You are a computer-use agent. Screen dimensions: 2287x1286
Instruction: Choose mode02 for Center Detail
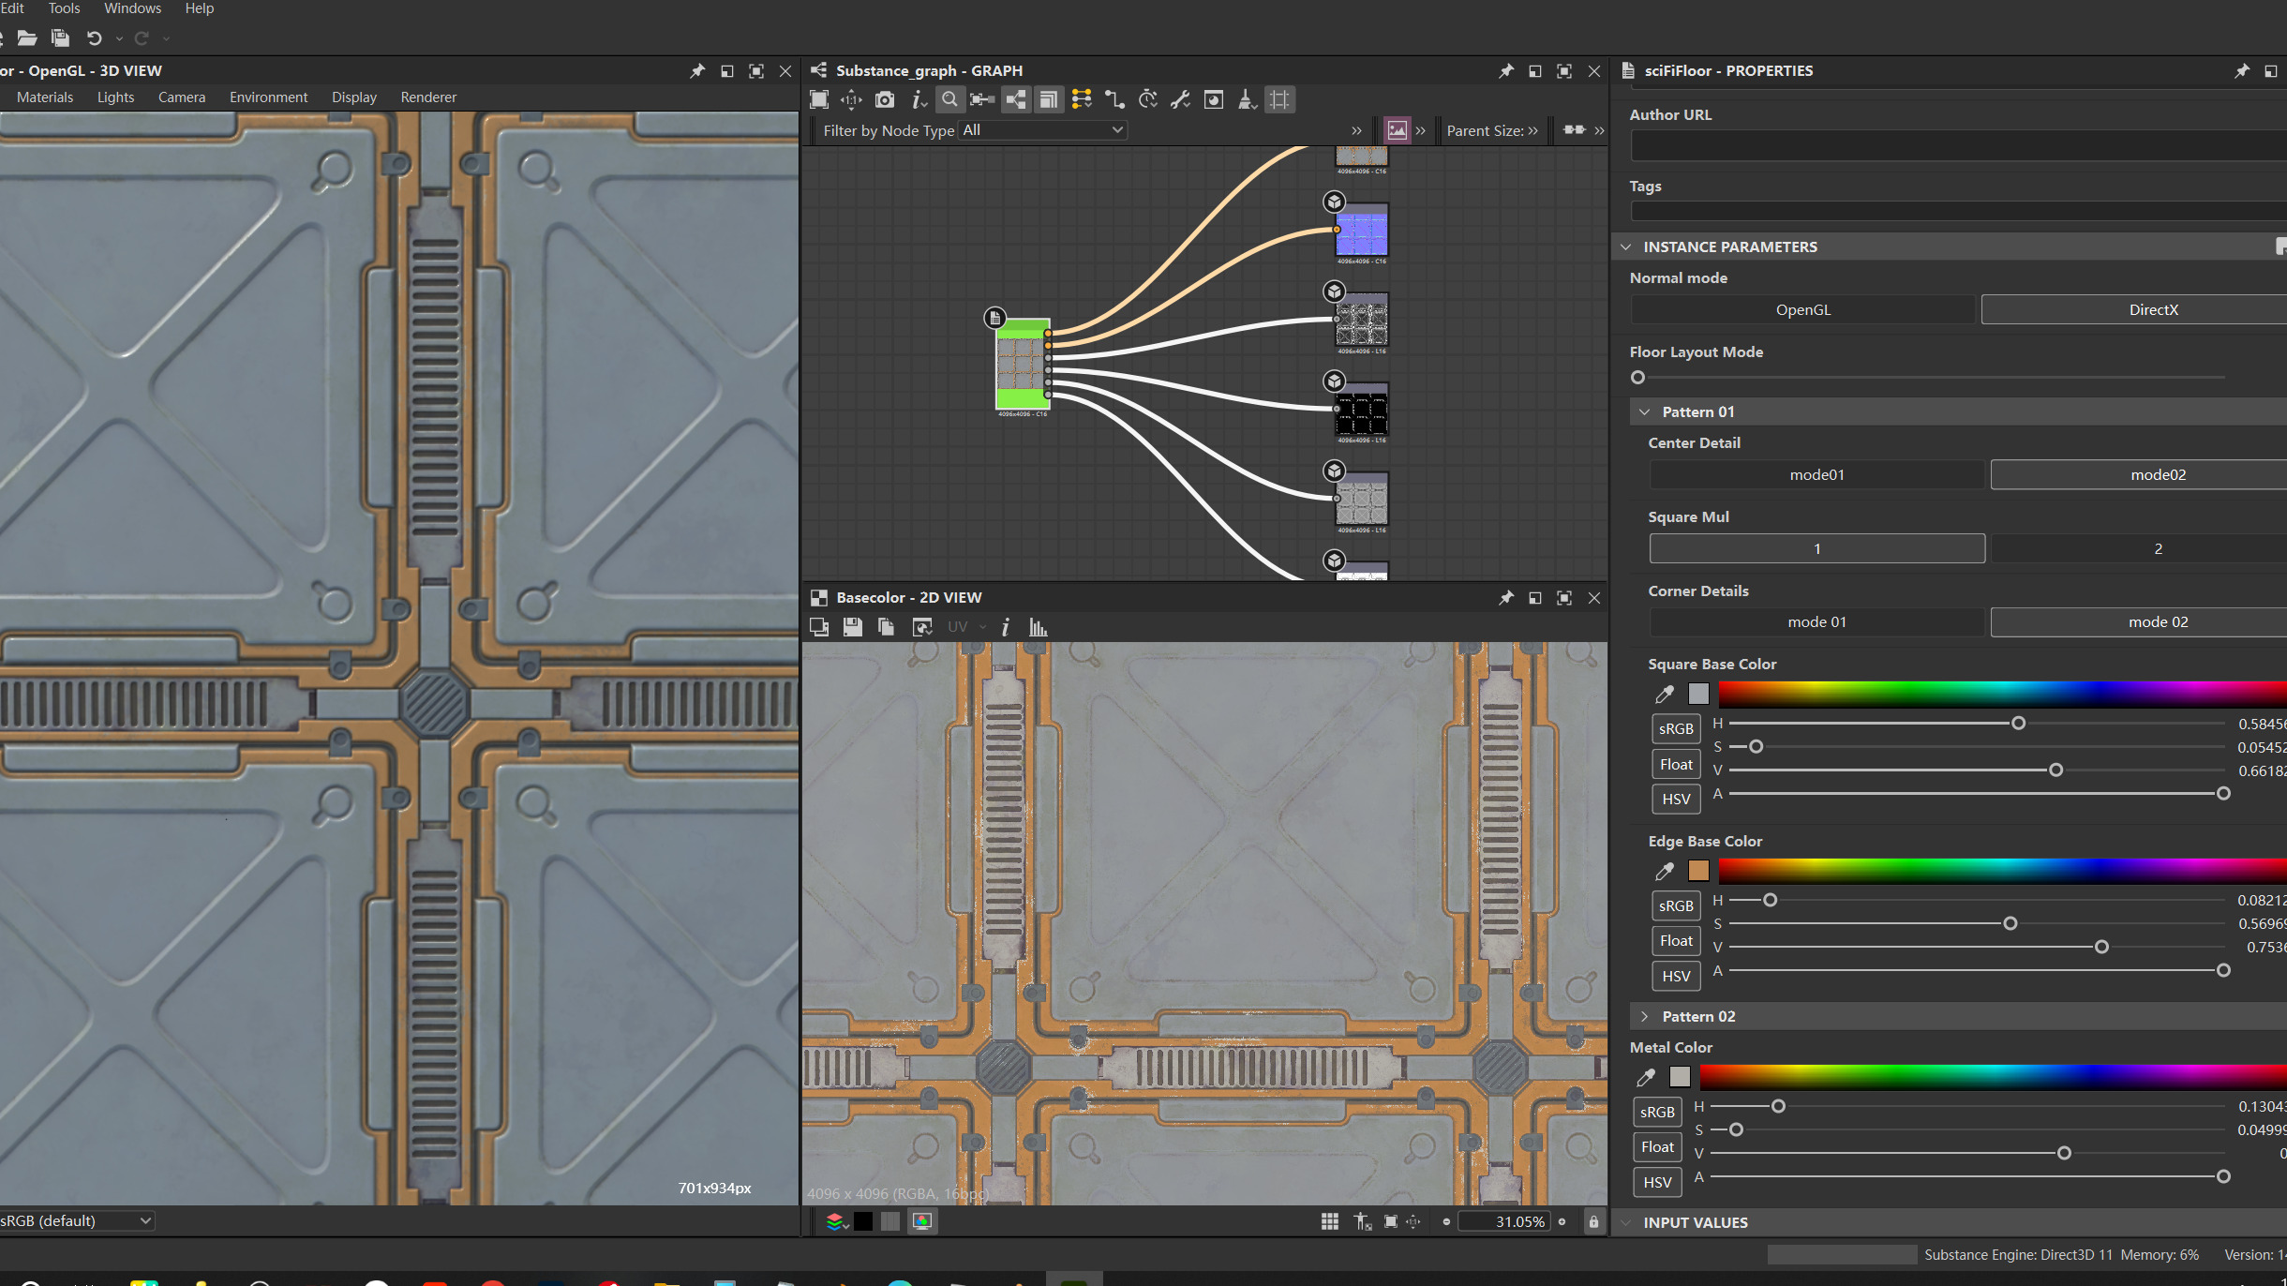[2157, 474]
